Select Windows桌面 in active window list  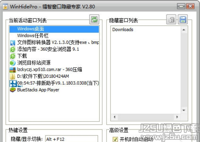pyautogui.click(x=54, y=29)
